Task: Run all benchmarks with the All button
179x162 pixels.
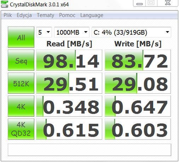Action: (21, 37)
